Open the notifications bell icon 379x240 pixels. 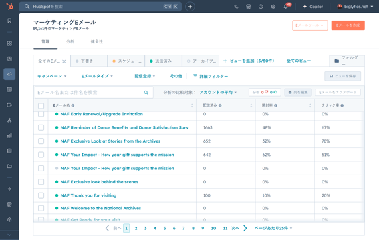pos(286,7)
